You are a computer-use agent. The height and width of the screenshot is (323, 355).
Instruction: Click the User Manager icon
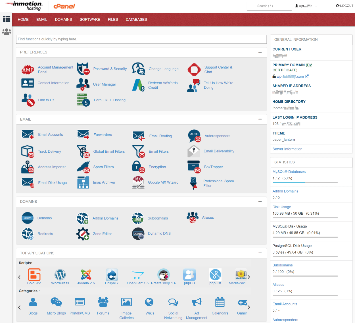coord(83,84)
